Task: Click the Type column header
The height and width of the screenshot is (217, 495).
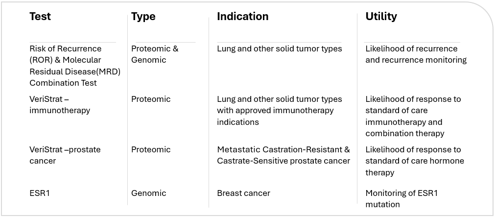Action: pos(143,17)
